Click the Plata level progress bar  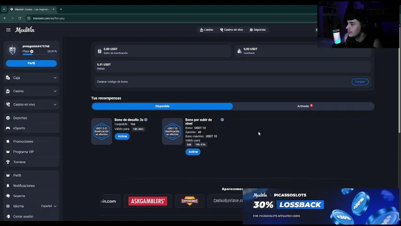pos(39,54)
